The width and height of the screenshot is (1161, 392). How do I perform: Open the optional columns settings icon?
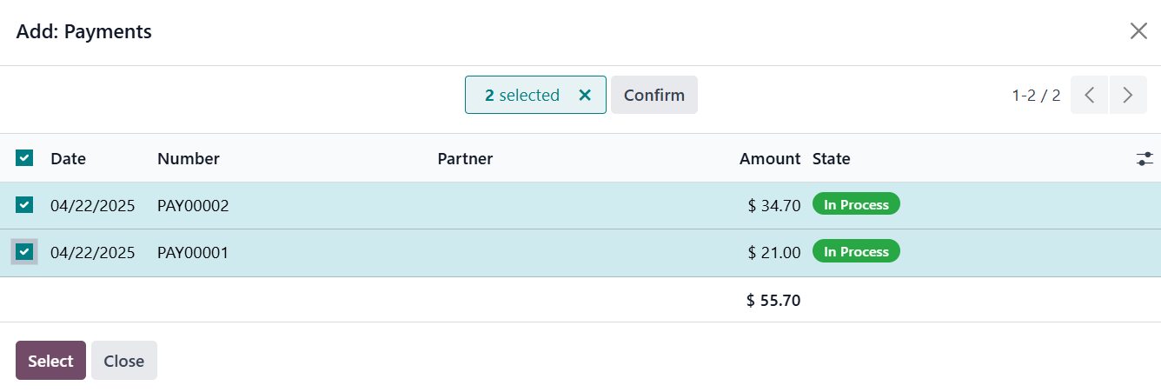(x=1144, y=158)
